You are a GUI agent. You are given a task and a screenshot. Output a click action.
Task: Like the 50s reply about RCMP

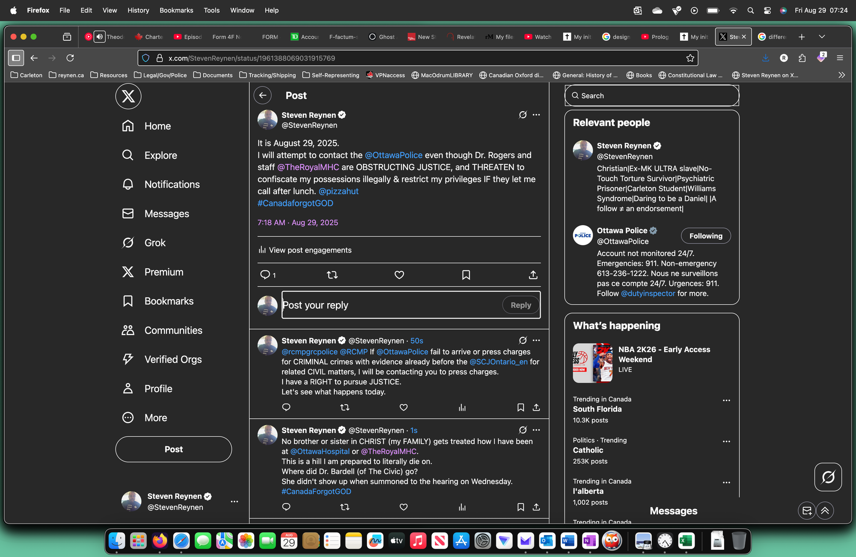(404, 407)
